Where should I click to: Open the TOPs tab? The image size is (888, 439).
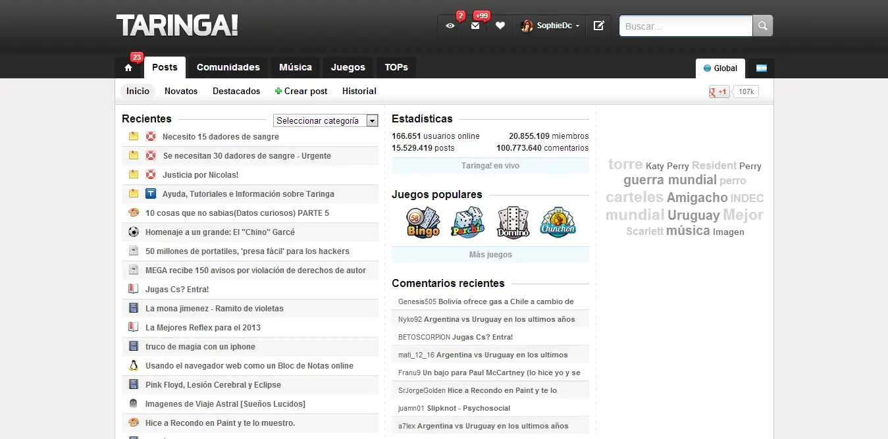coord(396,67)
